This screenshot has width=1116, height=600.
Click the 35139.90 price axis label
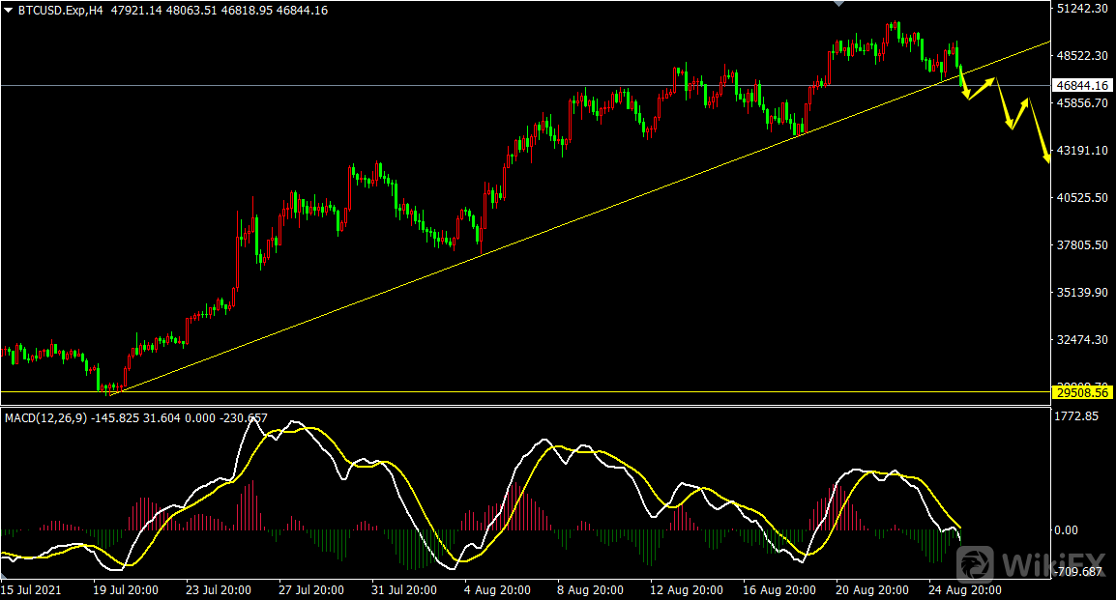(1080, 293)
